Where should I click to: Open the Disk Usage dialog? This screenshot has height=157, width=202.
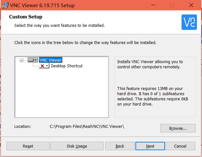click(x=77, y=146)
